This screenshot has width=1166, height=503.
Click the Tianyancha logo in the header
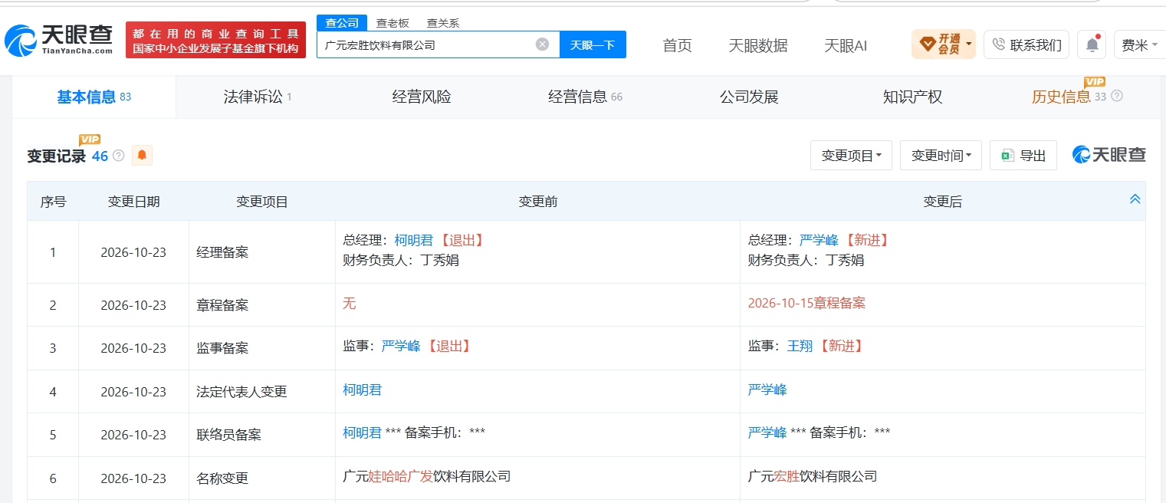pyautogui.click(x=59, y=40)
